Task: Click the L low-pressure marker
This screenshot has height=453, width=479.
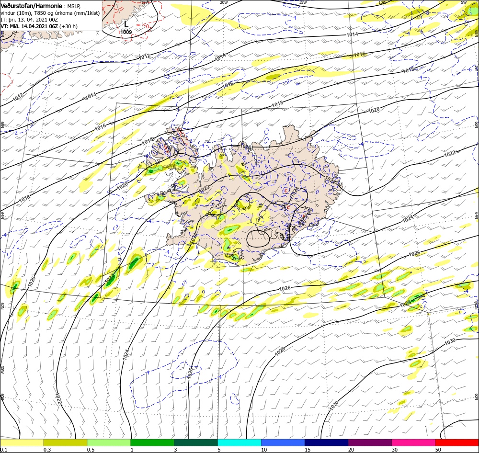Action: [126, 24]
